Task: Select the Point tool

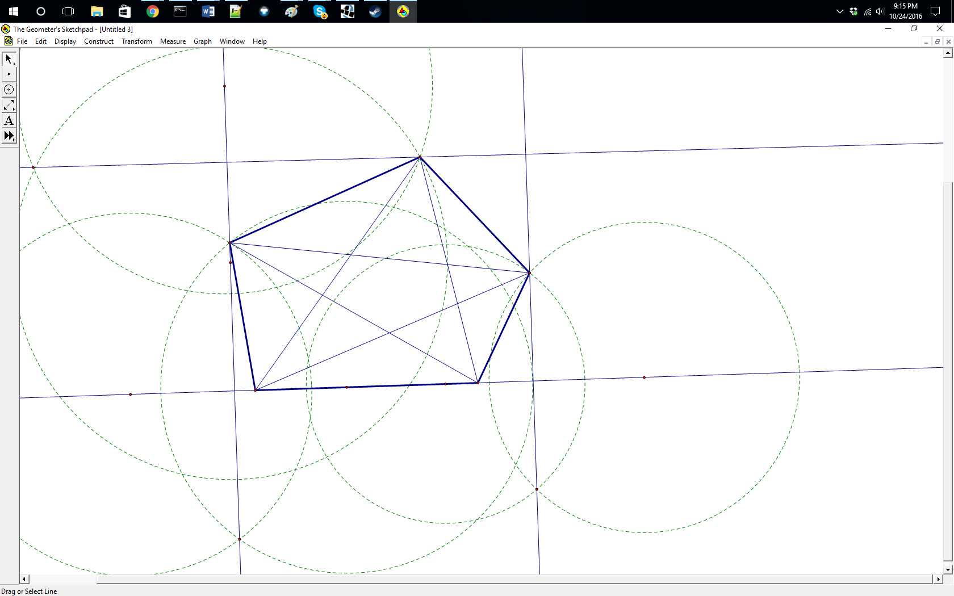Action: [9, 74]
